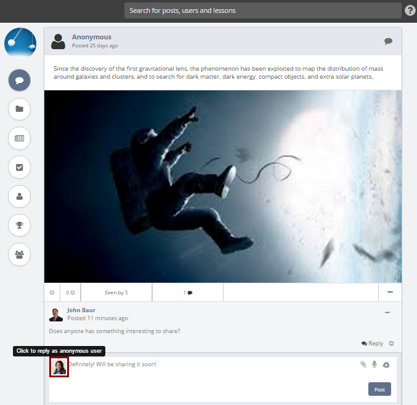Screen dimensions: 417x405
Task: Open the astronaut post image
Action: point(223,186)
